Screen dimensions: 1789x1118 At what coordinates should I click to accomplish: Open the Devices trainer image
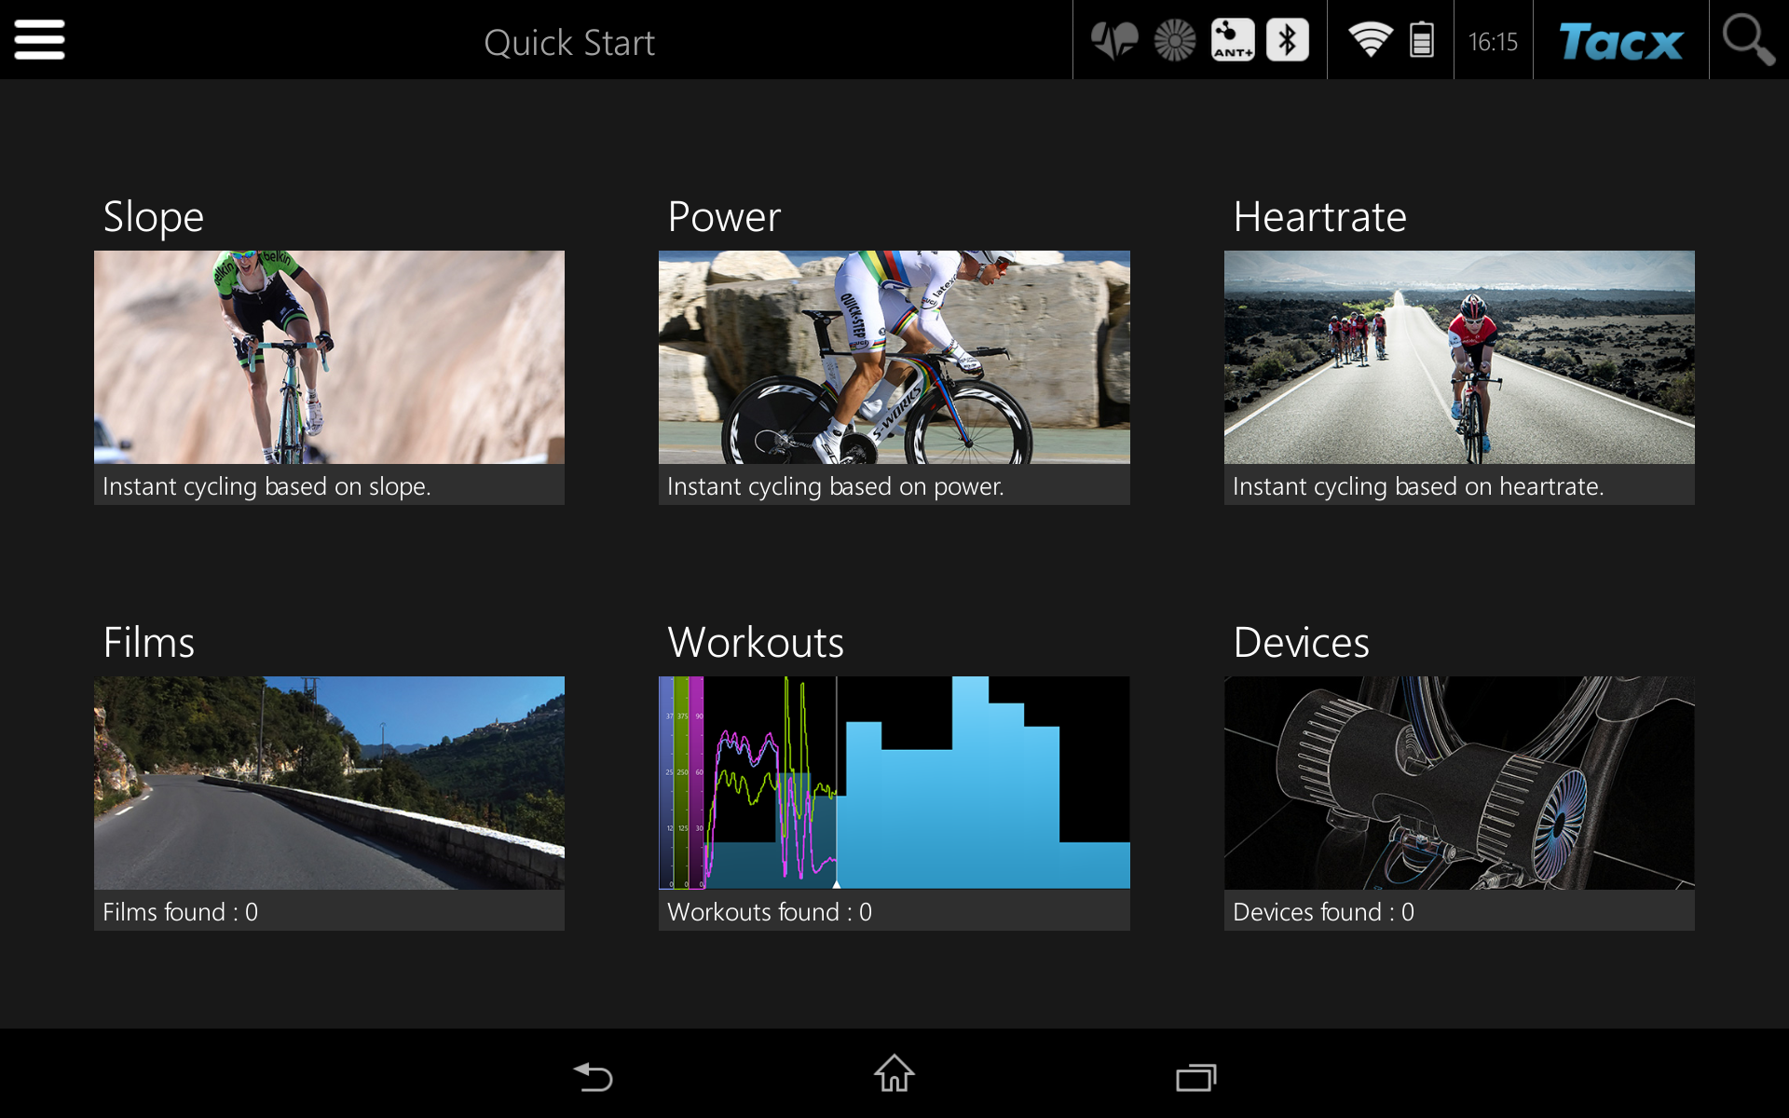click(1459, 783)
